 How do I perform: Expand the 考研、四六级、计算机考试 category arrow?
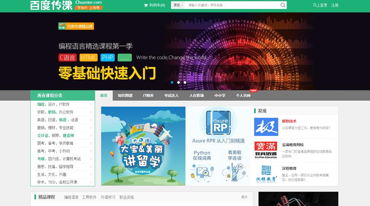(x=91, y=159)
